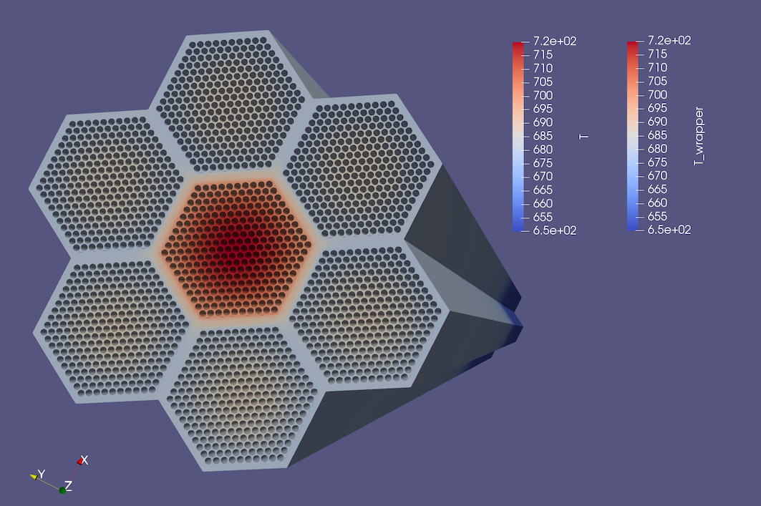Select the lower-left hexagonal assembly
Screen dimensions: 761x506
tap(107, 326)
